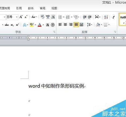
Task: Click the Line Spacing icon
Action: pos(89,25)
